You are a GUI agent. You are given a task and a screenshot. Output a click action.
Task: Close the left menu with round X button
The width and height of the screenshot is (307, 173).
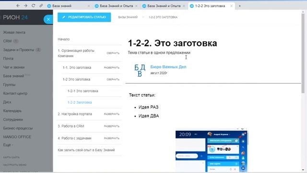[x=48, y=19]
